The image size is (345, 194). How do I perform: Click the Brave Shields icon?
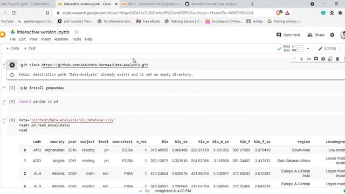coord(279,13)
